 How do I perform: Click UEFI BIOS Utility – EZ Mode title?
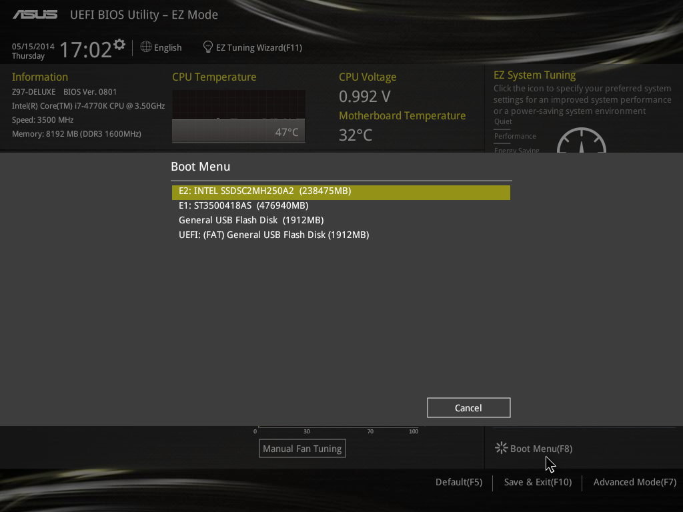144,15
